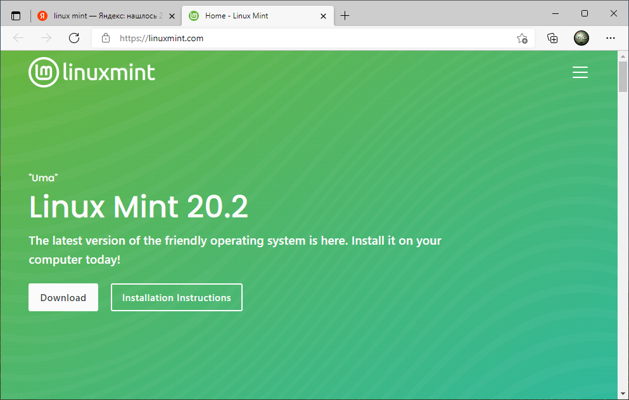Minimize the browser window
This screenshot has height=400, width=629.
[x=556, y=14]
